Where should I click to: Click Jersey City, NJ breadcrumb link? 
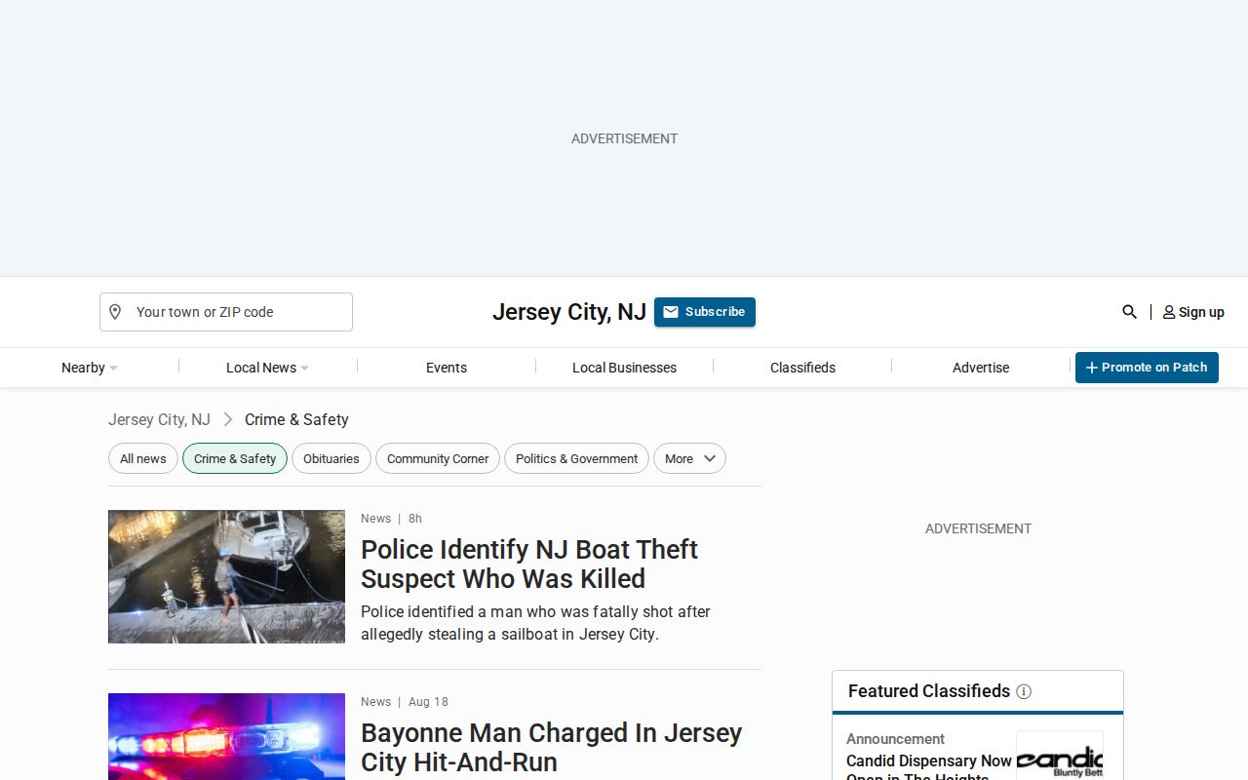159,419
